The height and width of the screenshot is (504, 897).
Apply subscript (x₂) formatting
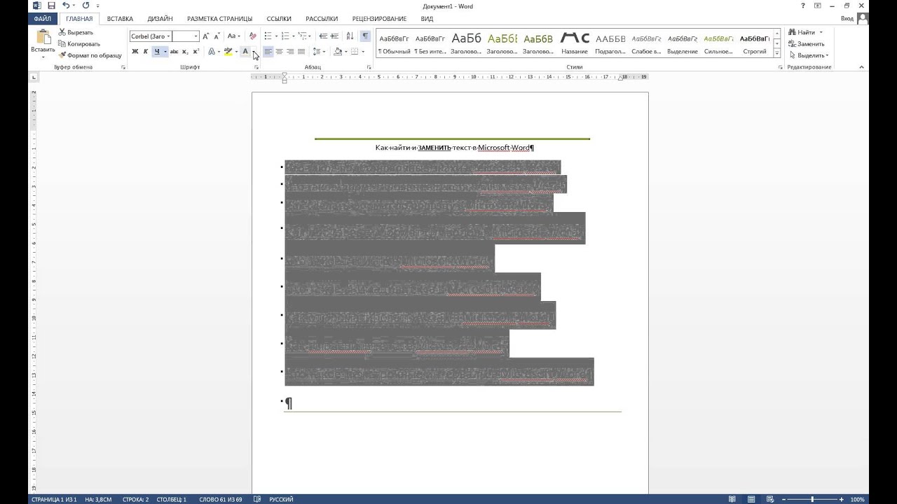(185, 52)
